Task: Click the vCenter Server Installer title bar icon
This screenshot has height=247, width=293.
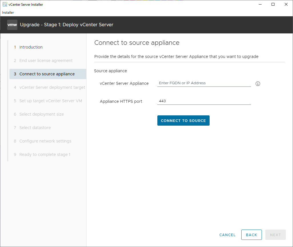Action: pos(5,4)
